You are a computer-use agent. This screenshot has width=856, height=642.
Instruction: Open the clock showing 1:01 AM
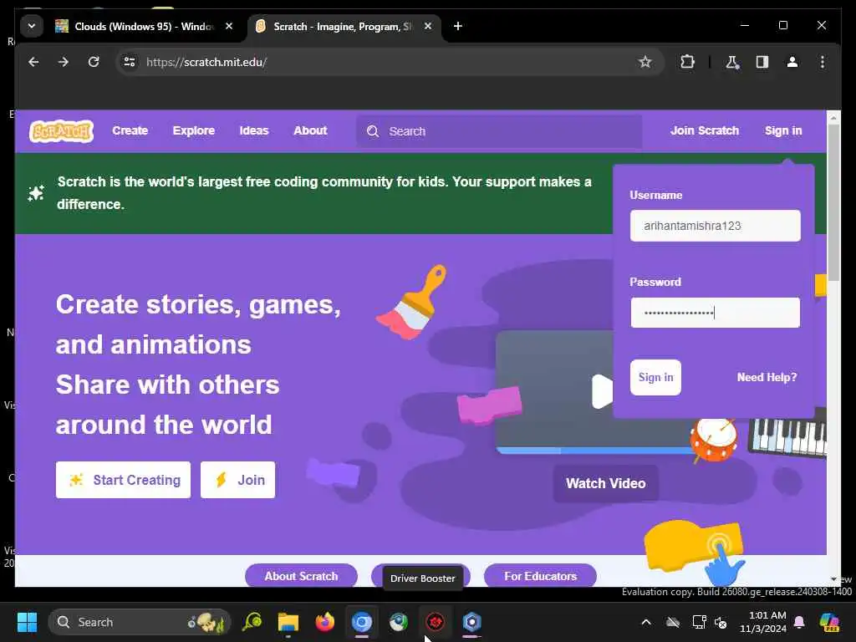coord(762,622)
